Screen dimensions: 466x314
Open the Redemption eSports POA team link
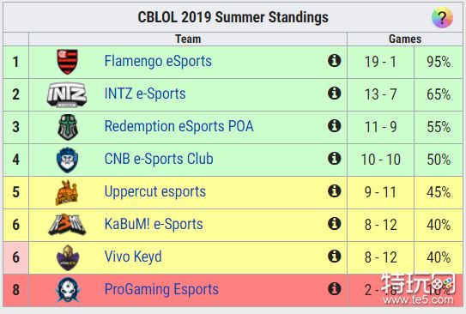(179, 126)
